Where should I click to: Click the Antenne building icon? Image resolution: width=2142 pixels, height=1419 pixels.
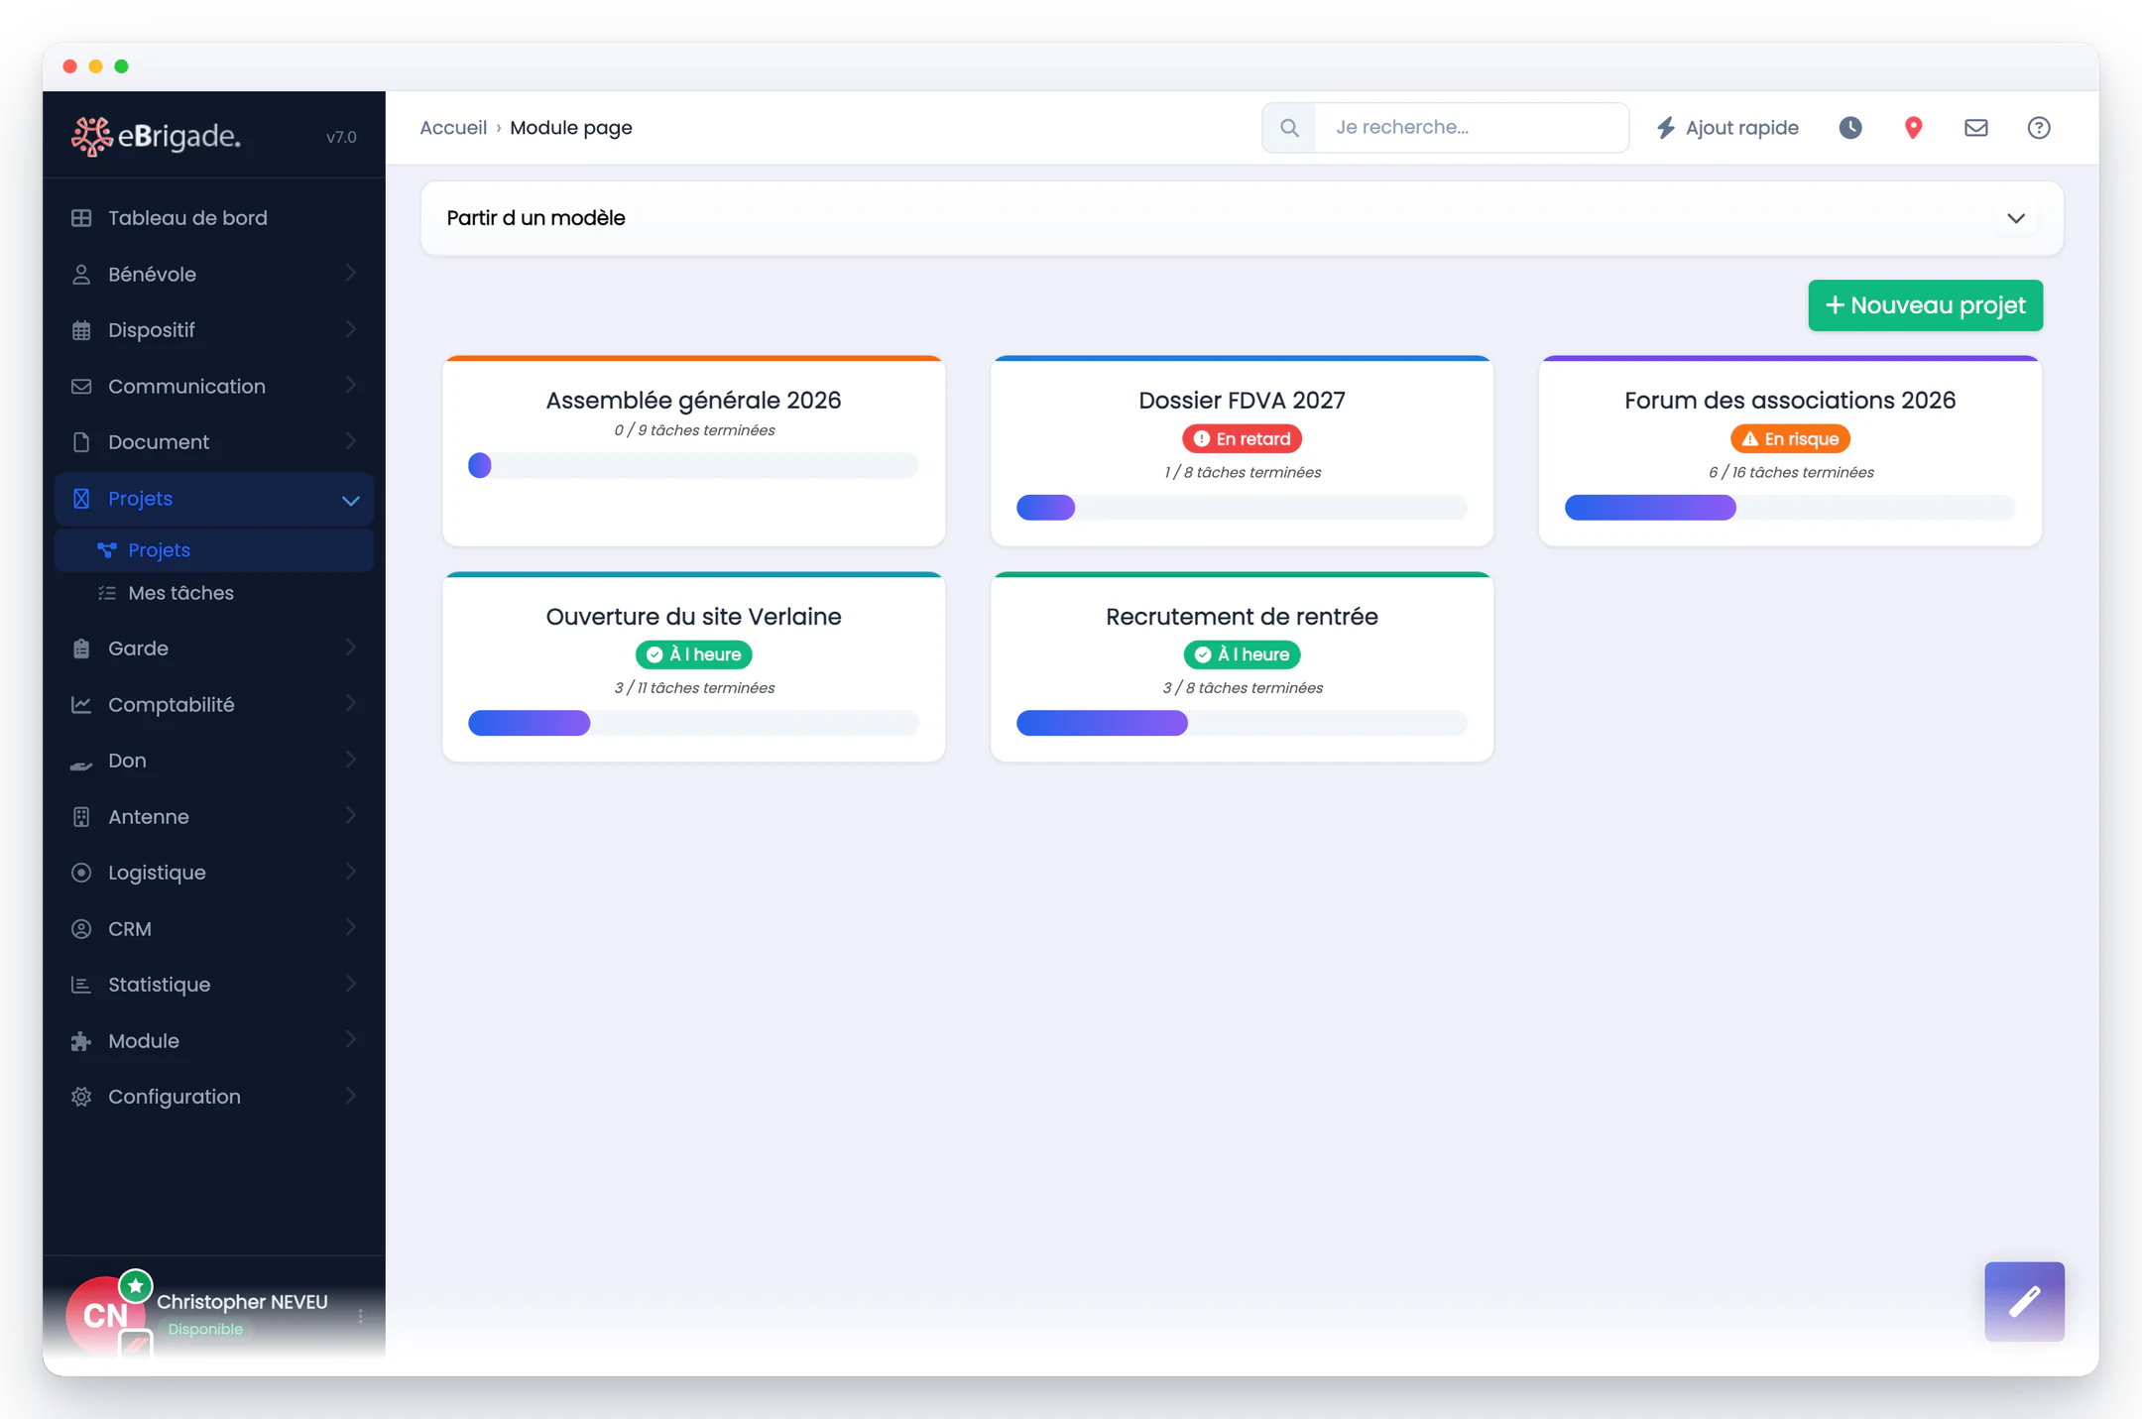81,817
